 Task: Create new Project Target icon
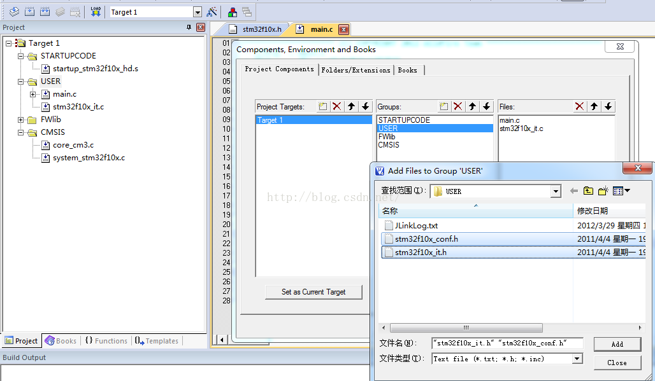click(x=322, y=106)
